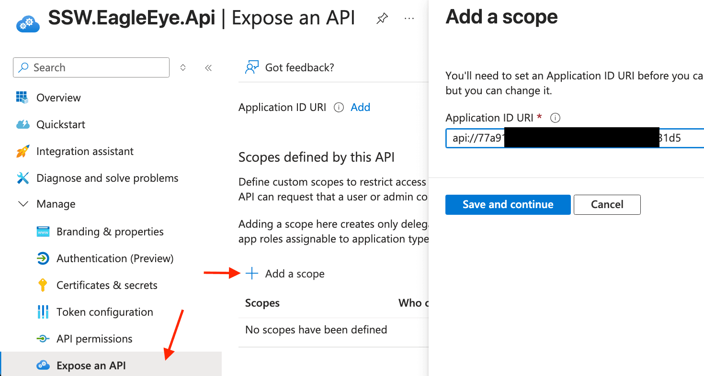
Task: Click the Branding & properties icon
Action: [43, 232]
